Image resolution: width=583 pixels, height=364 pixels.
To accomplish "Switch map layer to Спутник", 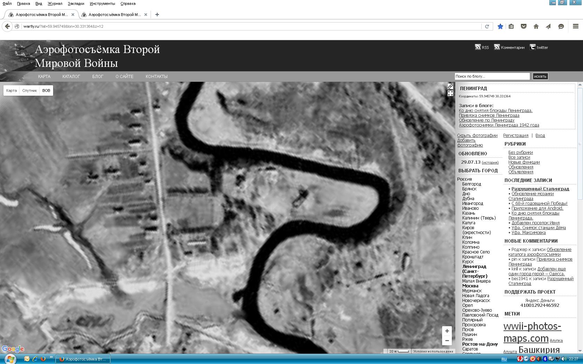I will 29,90.
